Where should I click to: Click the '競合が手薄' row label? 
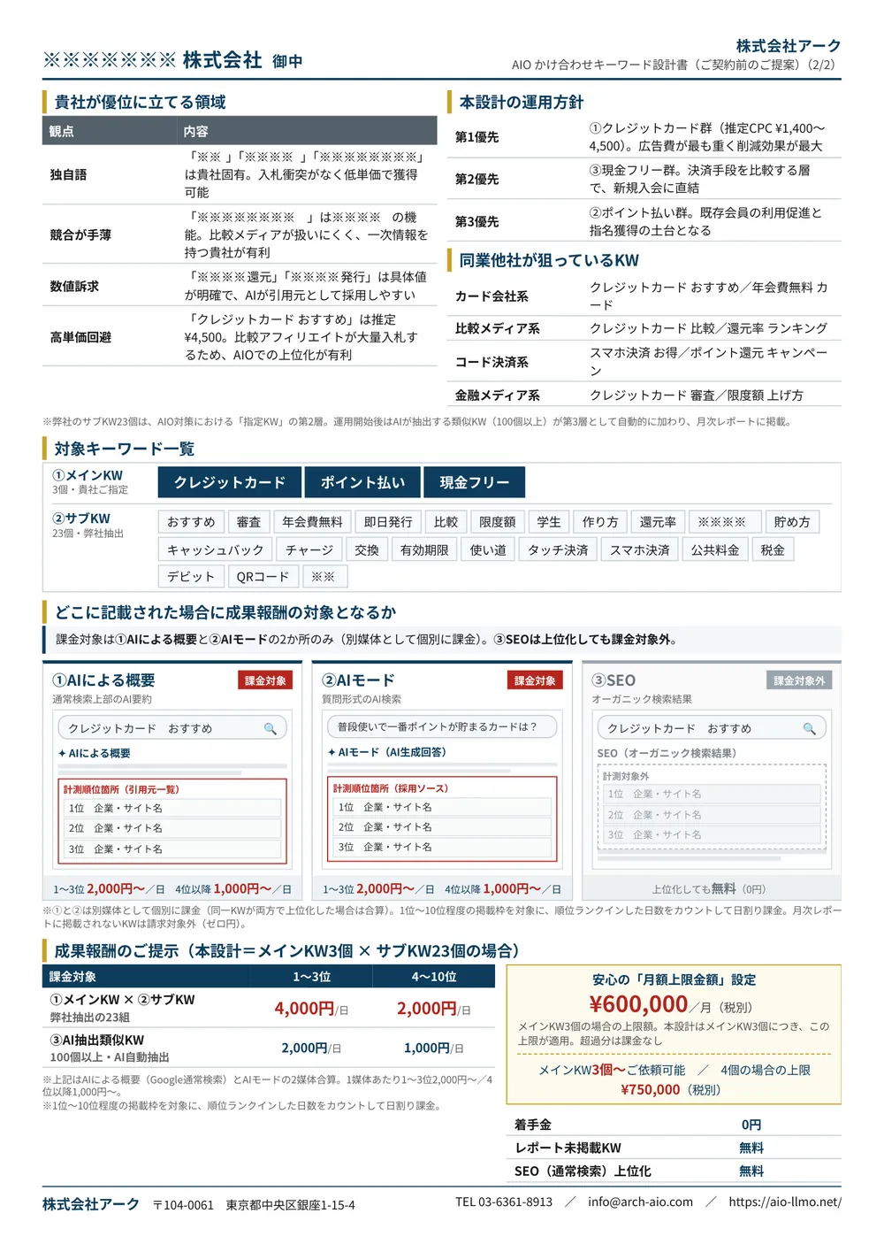coord(80,234)
